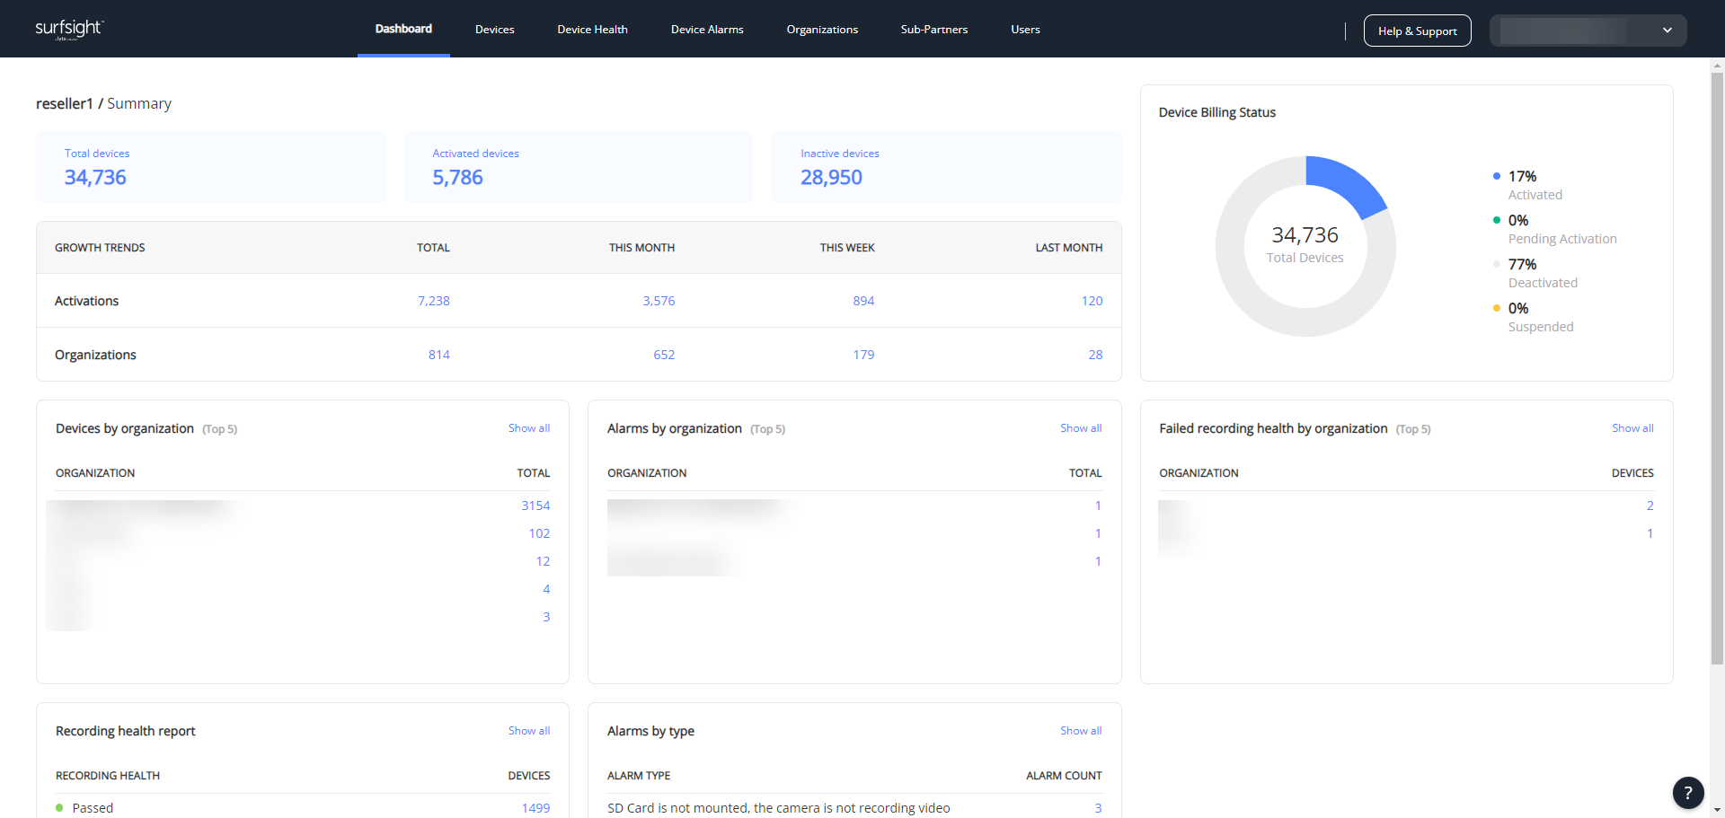
Task: Click the green Pending Activation legend dot
Action: pyautogui.click(x=1497, y=220)
